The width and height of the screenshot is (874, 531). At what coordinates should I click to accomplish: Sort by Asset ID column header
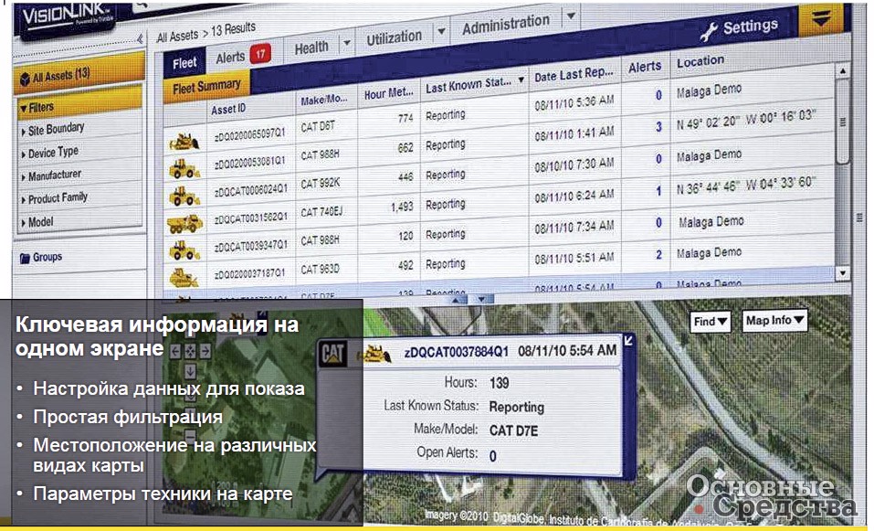pyautogui.click(x=228, y=110)
